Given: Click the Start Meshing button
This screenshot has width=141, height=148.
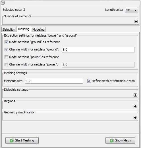Looking at the screenshot, I should (x=22, y=140).
